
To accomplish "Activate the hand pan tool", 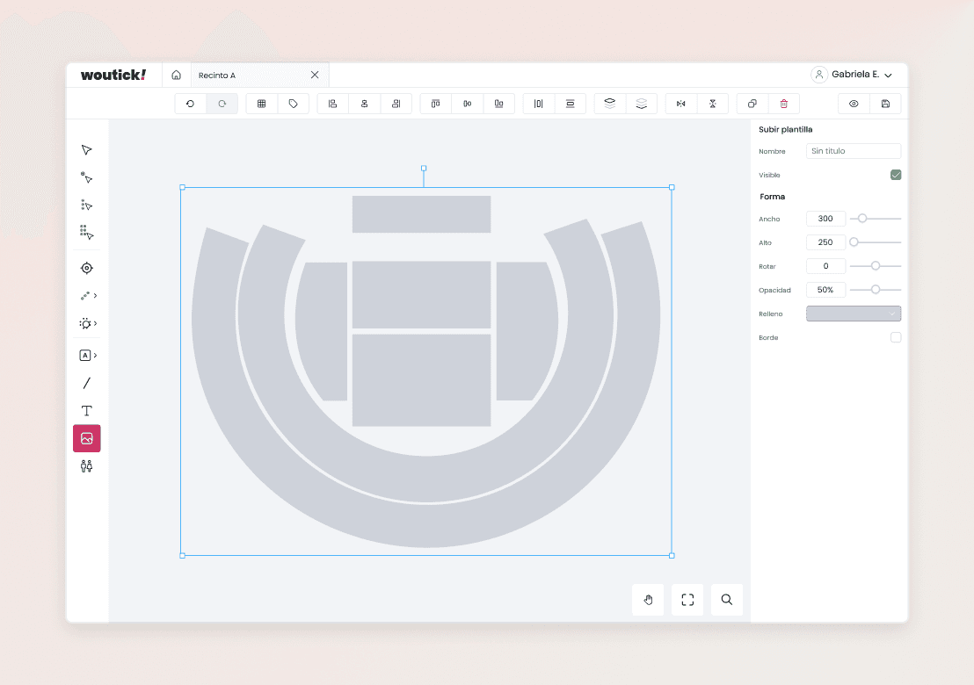I will pyautogui.click(x=648, y=599).
